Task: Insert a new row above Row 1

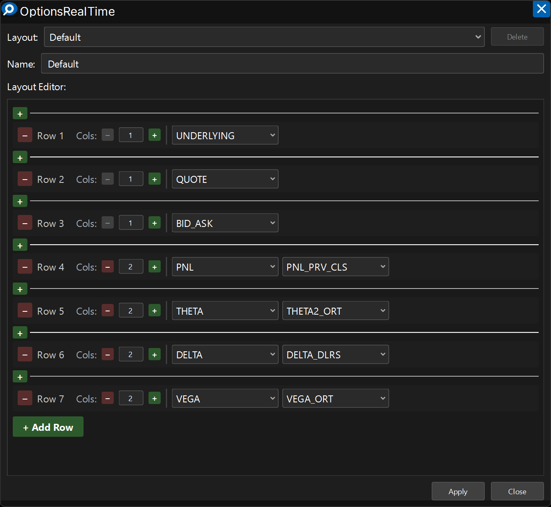Action: click(20, 113)
